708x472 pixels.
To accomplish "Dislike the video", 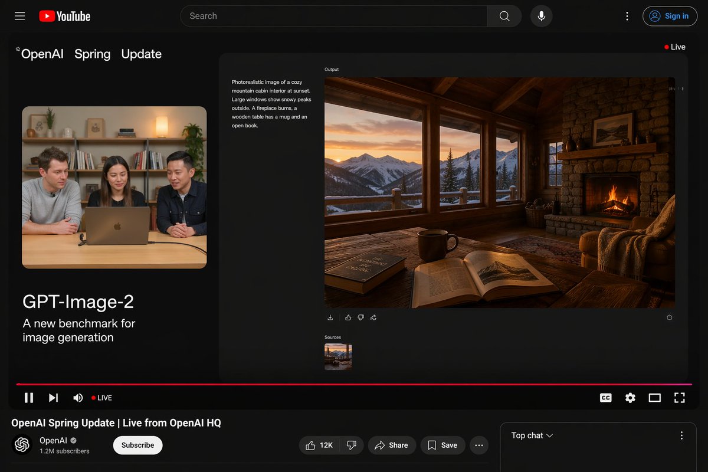I will pyautogui.click(x=352, y=445).
